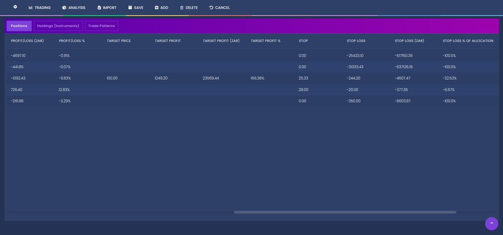
Task: Switch to the Positions tab
Action: 19,26
